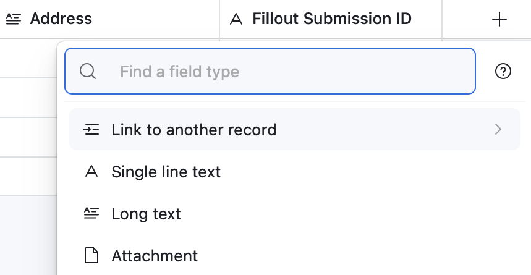Click the Single line text 'A' icon in list
Viewport: 531px width, 275px height.
point(91,172)
